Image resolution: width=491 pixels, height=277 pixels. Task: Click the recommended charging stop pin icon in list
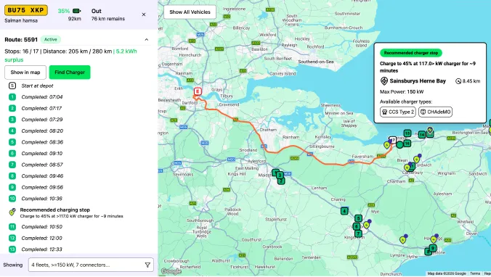pos(12,212)
